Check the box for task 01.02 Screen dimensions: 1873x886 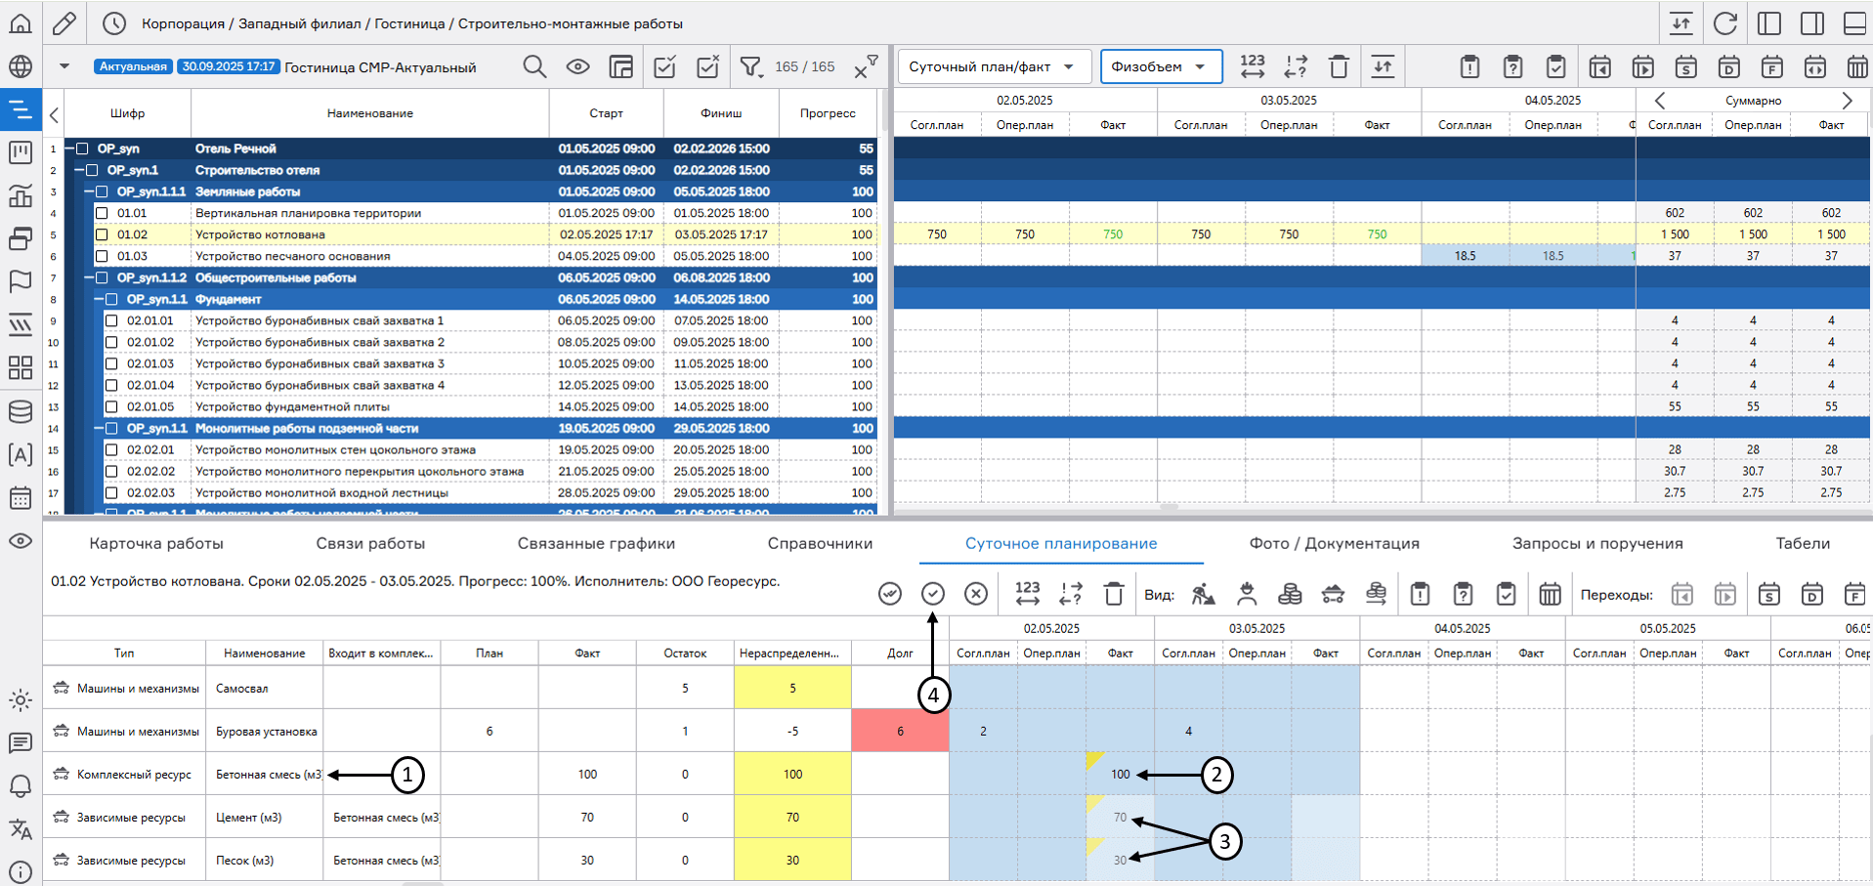(x=102, y=234)
